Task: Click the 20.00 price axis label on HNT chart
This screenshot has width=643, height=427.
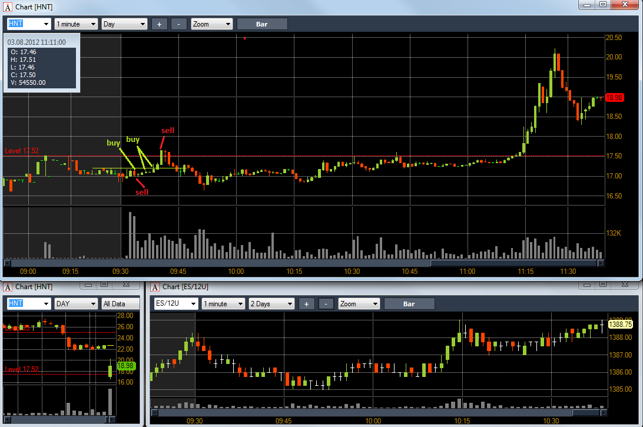Action: (x=614, y=57)
